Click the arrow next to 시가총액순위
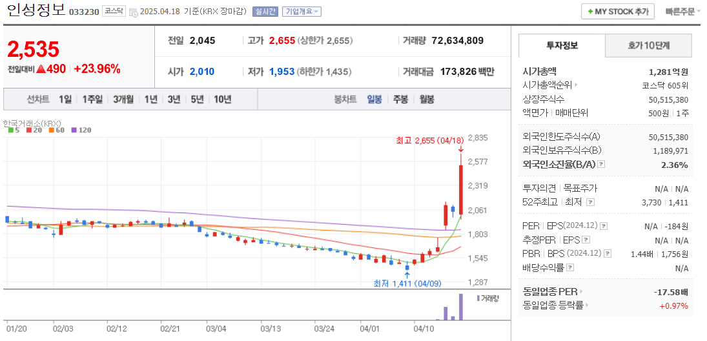The image size is (707, 341). (576, 85)
